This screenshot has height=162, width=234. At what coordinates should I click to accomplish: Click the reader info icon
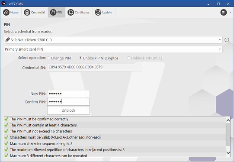(x=227, y=40)
